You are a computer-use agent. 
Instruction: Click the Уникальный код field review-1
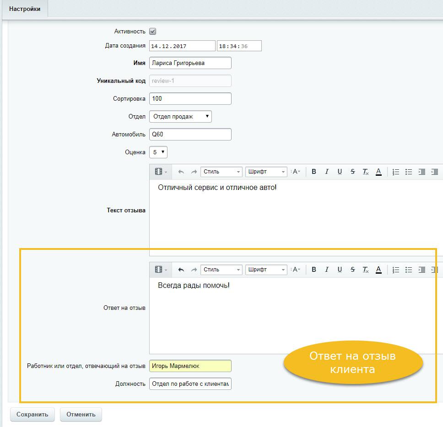[x=190, y=81]
